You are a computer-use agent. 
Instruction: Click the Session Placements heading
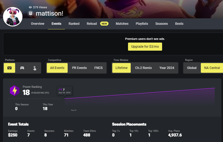point(129,124)
